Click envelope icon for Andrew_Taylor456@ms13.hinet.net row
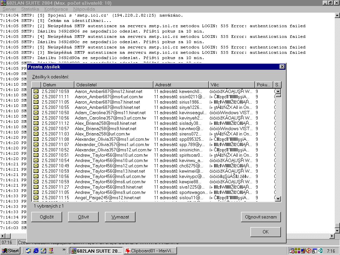 pyautogui.click(x=36, y=171)
